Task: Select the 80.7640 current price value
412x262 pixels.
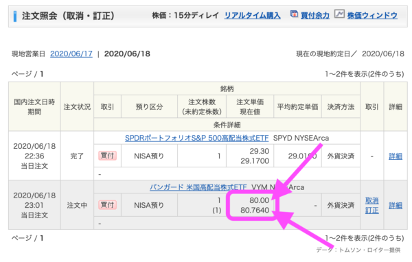Action: click(x=255, y=211)
